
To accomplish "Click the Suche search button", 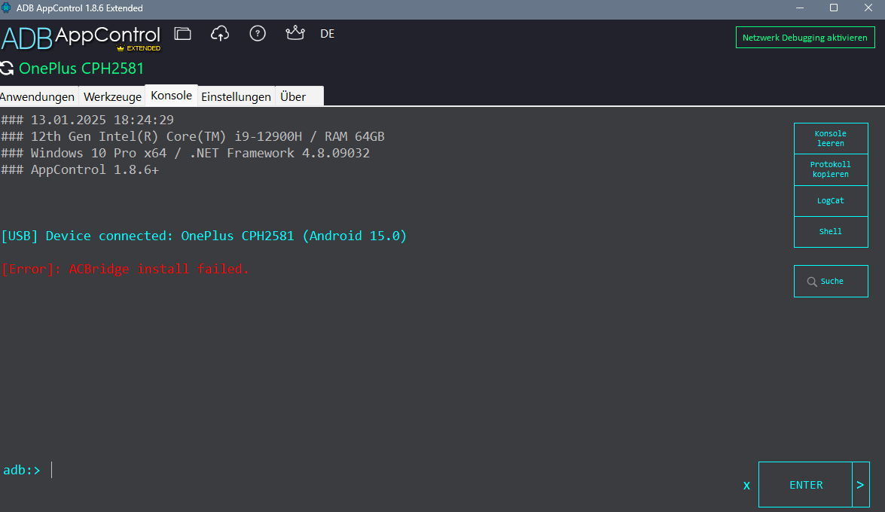I will pyautogui.click(x=831, y=281).
